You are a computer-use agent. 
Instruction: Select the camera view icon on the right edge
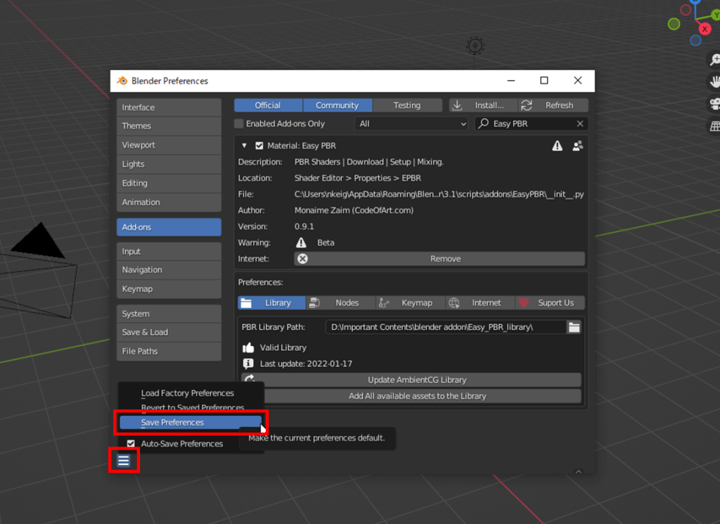pos(714,104)
